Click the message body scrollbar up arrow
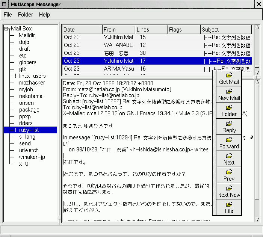Viewport: 263px width, 237px height. coord(257,82)
